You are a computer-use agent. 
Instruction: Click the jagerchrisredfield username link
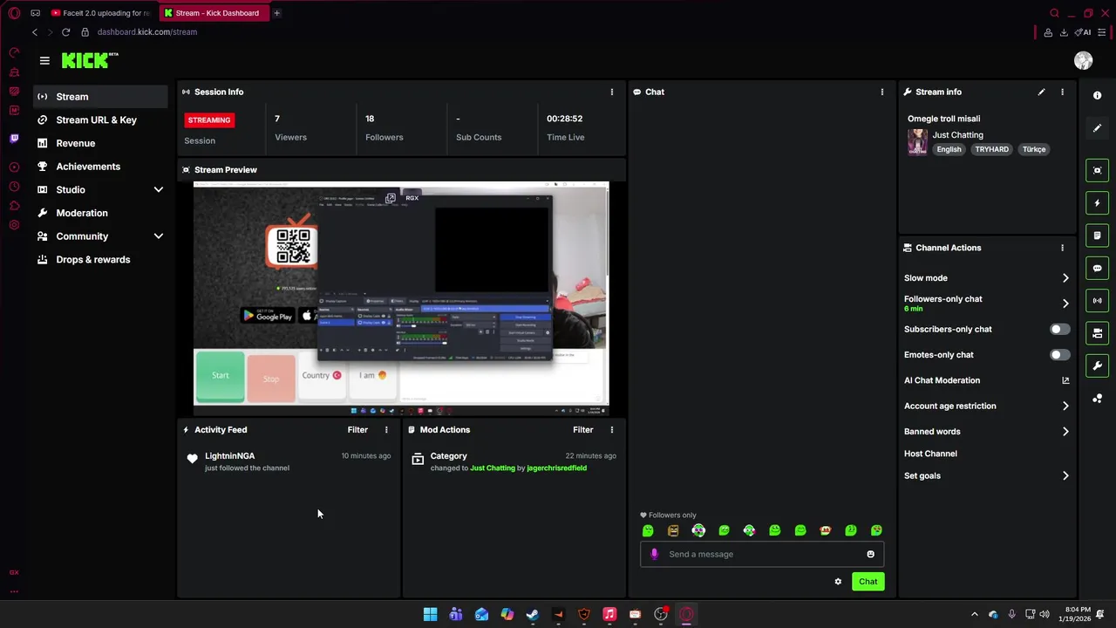click(x=556, y=468)
